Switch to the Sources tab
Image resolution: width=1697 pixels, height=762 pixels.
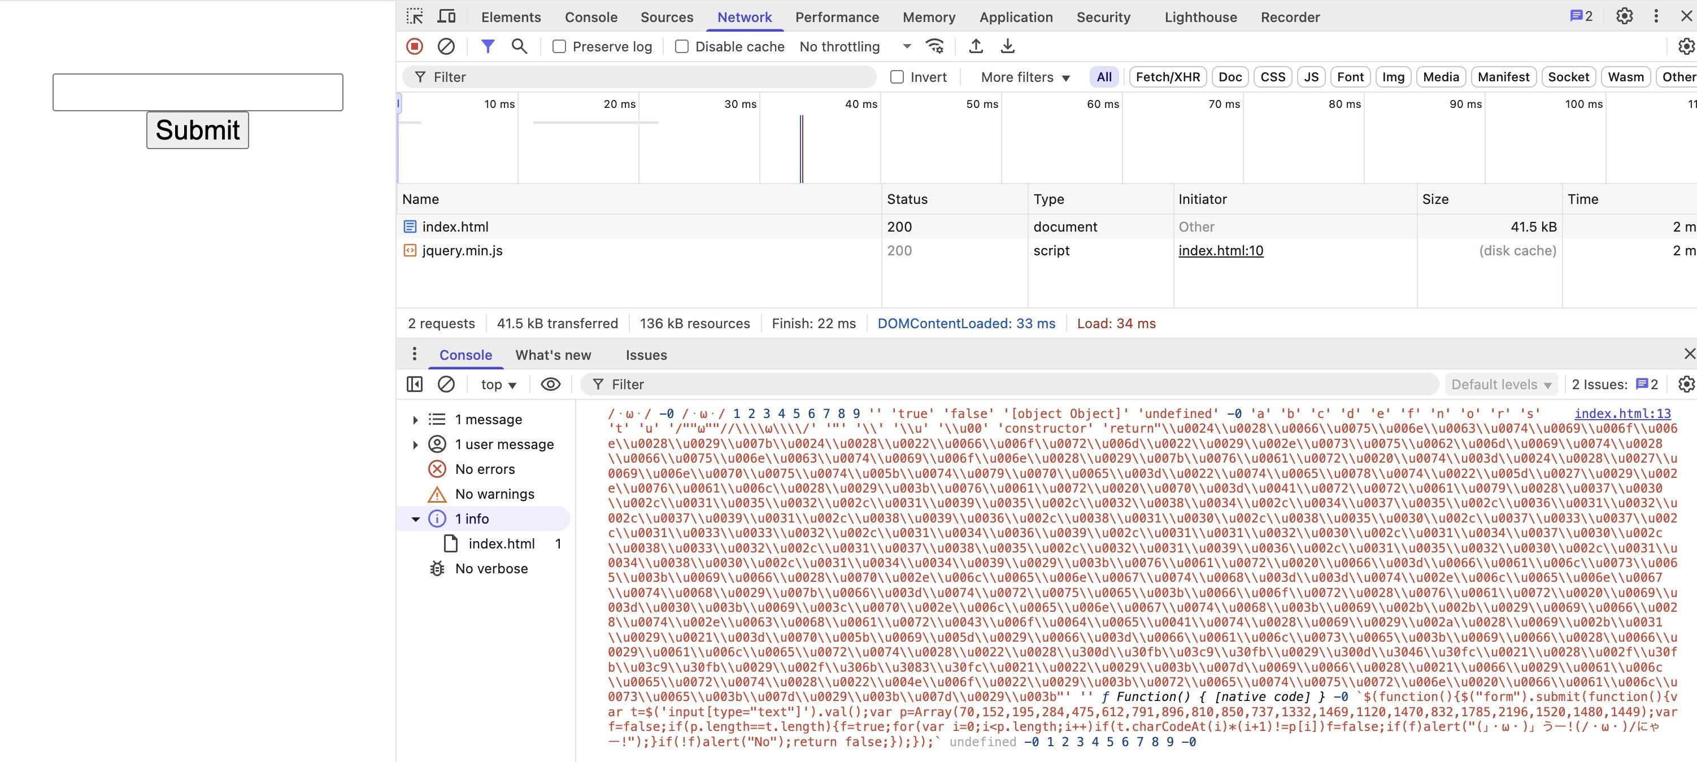tap(667, 17)
